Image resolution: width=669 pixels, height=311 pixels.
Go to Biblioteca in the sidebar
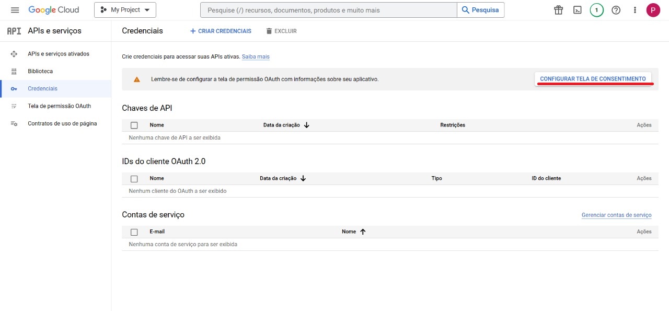pyautogui.click(x=40, y=71)
